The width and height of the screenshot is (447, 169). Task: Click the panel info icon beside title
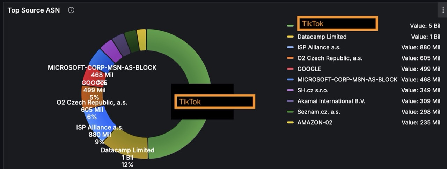[x=71, y=10]
